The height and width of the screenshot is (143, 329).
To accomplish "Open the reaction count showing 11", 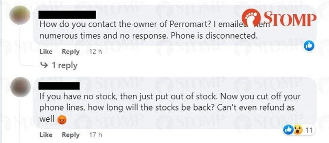I will pos(309,130).
